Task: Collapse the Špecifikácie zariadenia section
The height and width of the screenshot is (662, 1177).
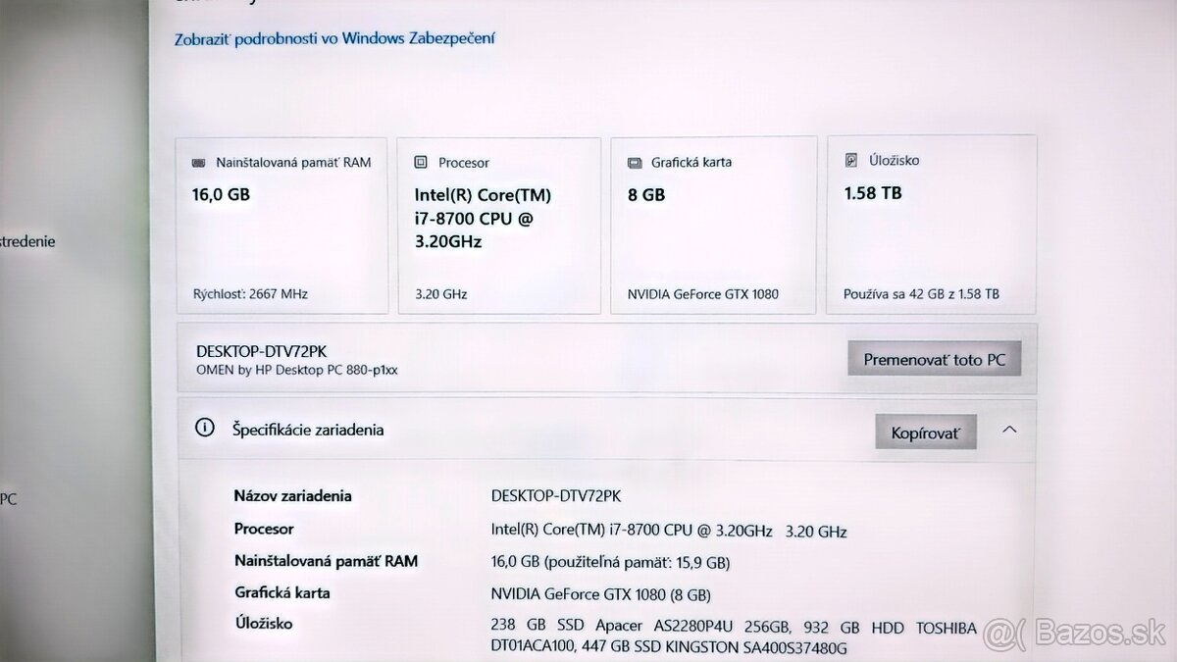Action: (x=1009, y=430)
